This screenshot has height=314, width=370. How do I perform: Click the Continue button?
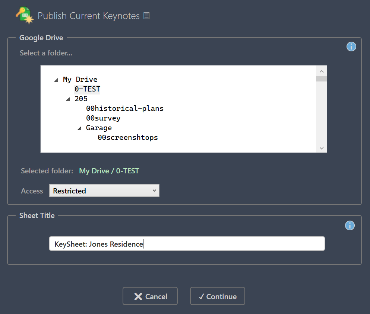click(x=217, y=296)
